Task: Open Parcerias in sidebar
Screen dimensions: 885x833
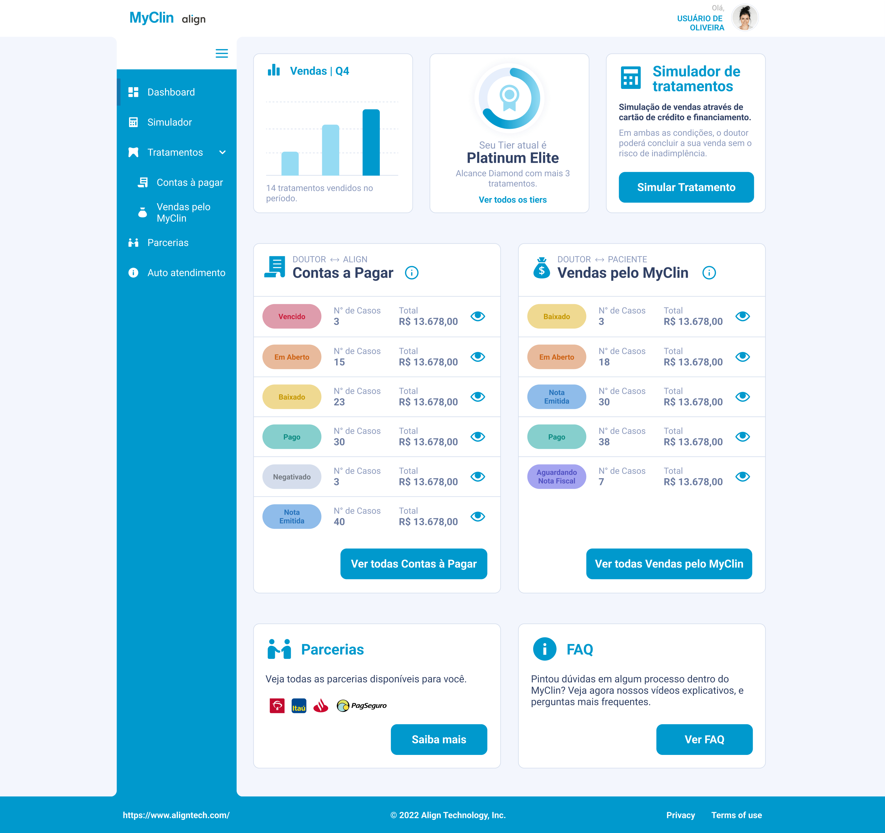Action: [176, 243]
